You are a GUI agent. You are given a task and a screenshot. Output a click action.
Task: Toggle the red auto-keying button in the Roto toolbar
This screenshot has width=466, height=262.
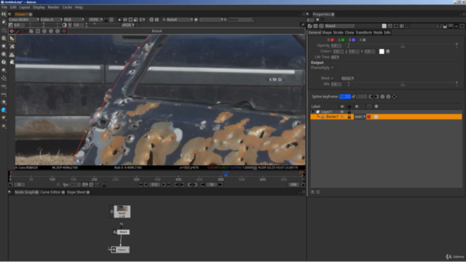click(x=12, y=31)
